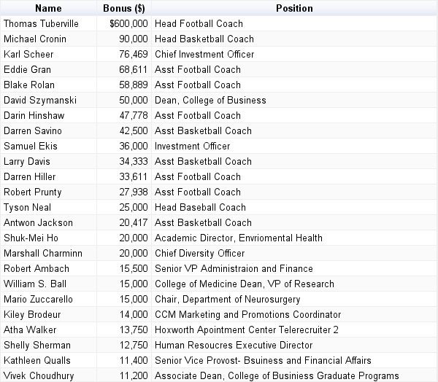Select Chief Diversity Officer position cell
The width and height of the screenshot is (438, 382).
(200, 254)
